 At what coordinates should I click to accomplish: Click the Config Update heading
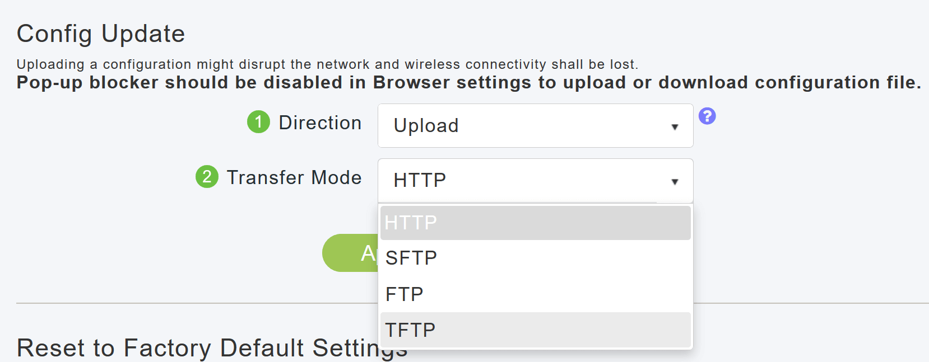coord(101,34)
